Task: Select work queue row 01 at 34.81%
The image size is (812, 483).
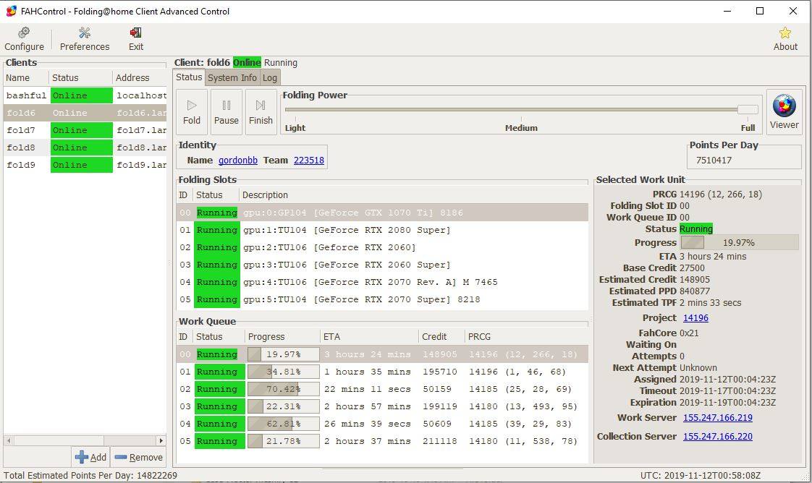Action: 382,372
